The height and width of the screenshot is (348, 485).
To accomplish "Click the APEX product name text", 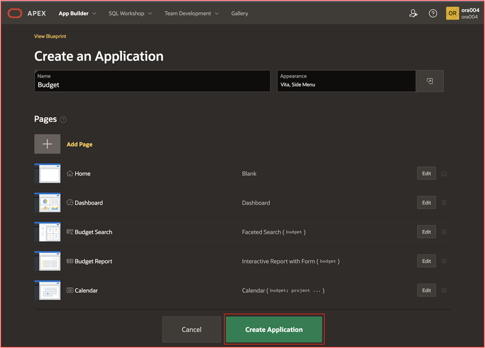I will pyautogui.click(x=37, y=13).
